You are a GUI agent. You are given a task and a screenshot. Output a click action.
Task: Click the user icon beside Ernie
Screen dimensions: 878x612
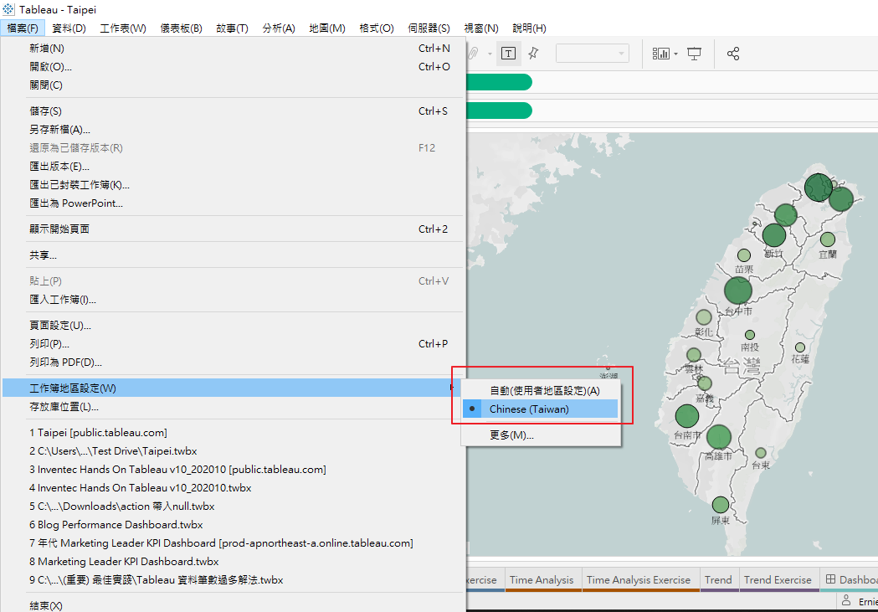[x=846, y=601]
